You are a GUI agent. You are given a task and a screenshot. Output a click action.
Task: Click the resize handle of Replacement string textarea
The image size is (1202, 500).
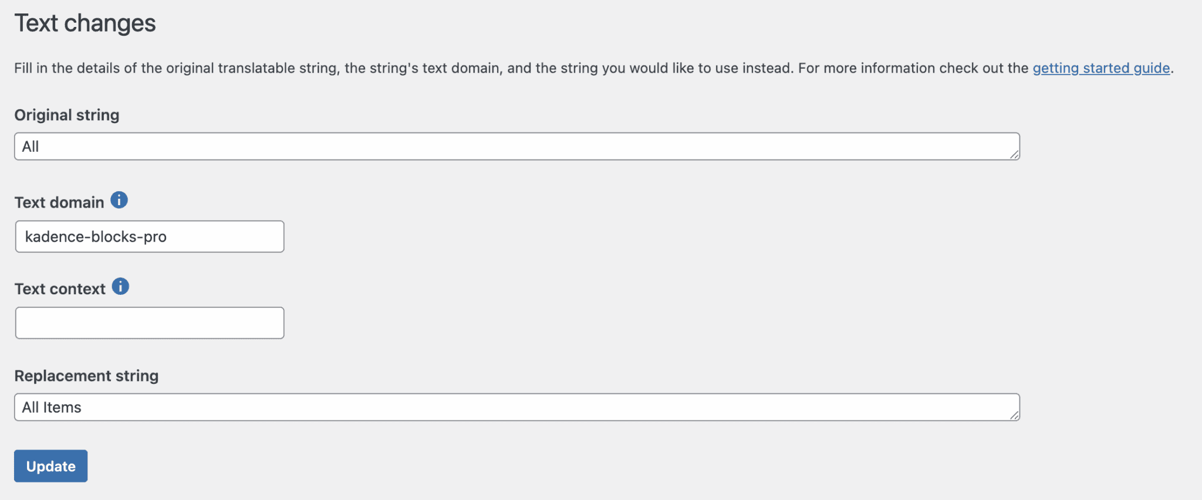(1015, 416)
